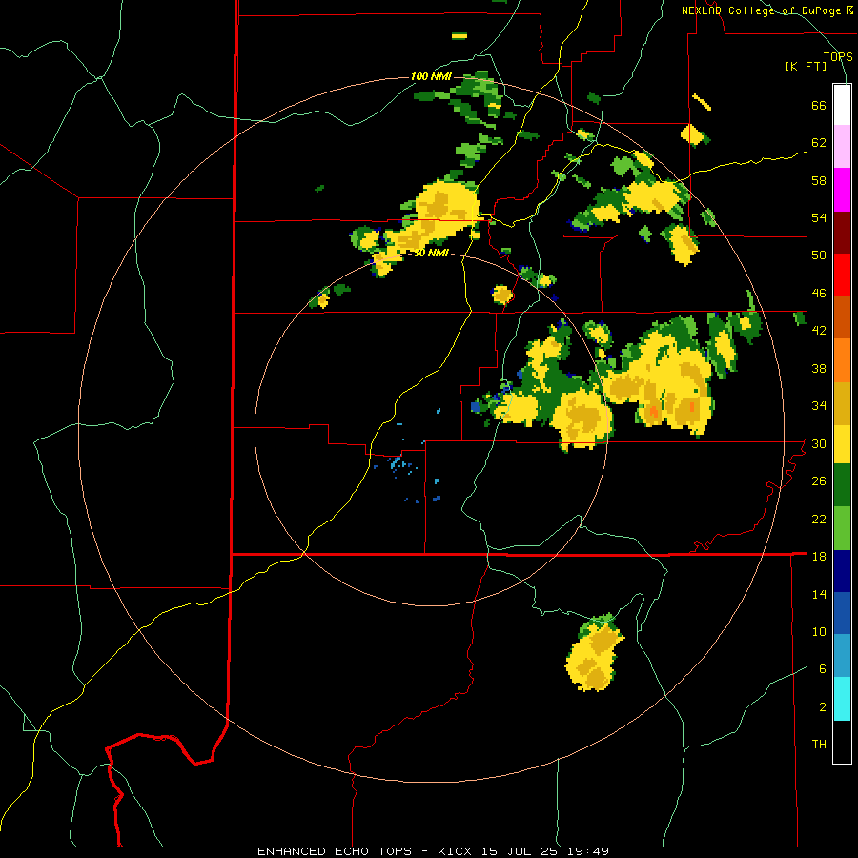Click the light pink 62 legend swatch

[842, 147]
